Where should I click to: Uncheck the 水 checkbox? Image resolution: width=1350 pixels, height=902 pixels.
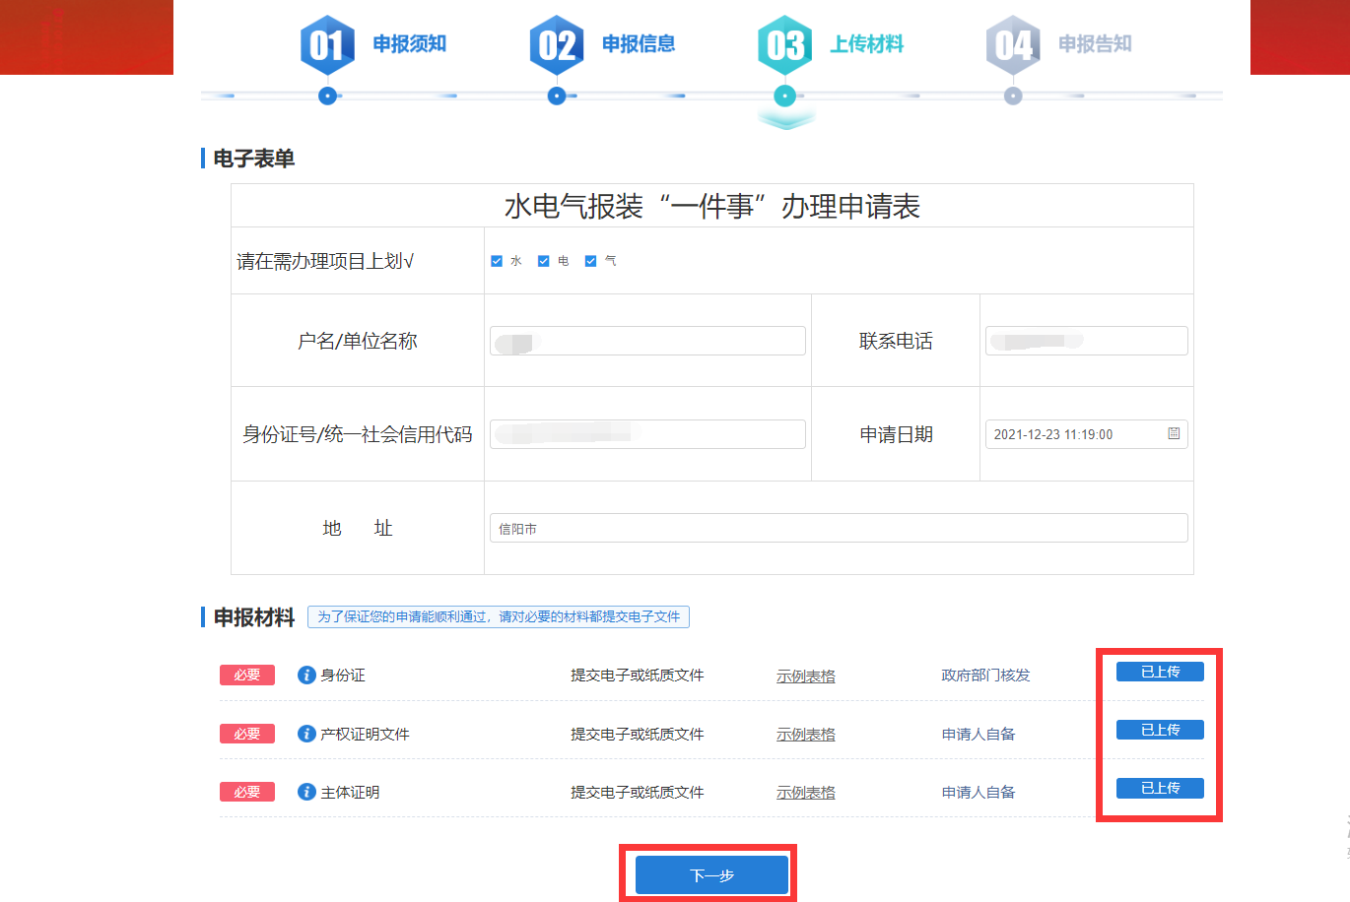pos(497,261)
